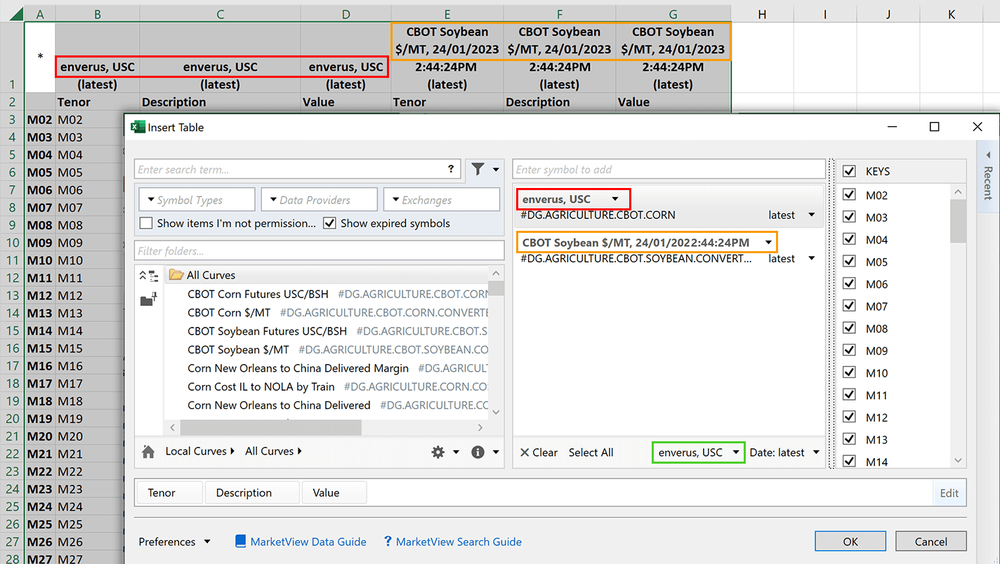Open the Symbol Types dropdown
The height and width of the screenshot is (564, 1000).
197,200
